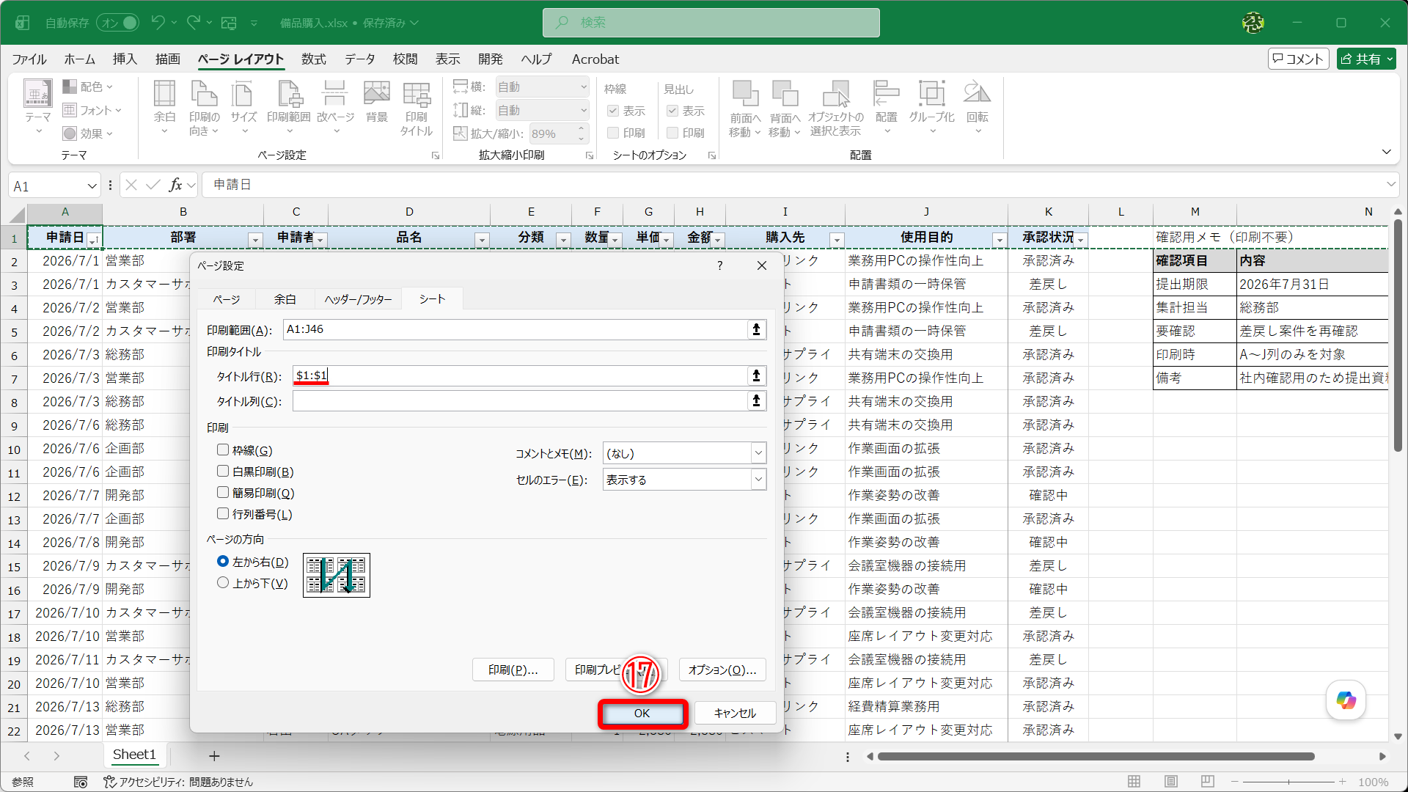Open the Share (共有) button
This screenshot has height=792, width=1408.
(1366, 59)
